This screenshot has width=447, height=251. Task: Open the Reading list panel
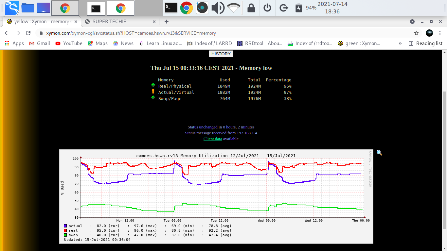click(x=425, y=43)
